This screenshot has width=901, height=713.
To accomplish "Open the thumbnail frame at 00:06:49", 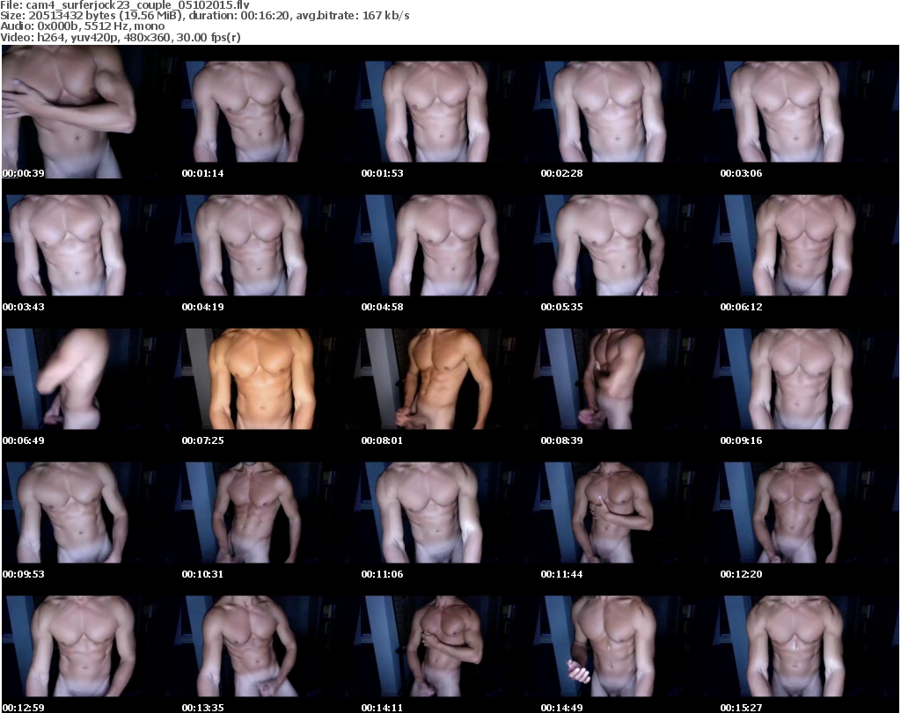I will point(92,380).
